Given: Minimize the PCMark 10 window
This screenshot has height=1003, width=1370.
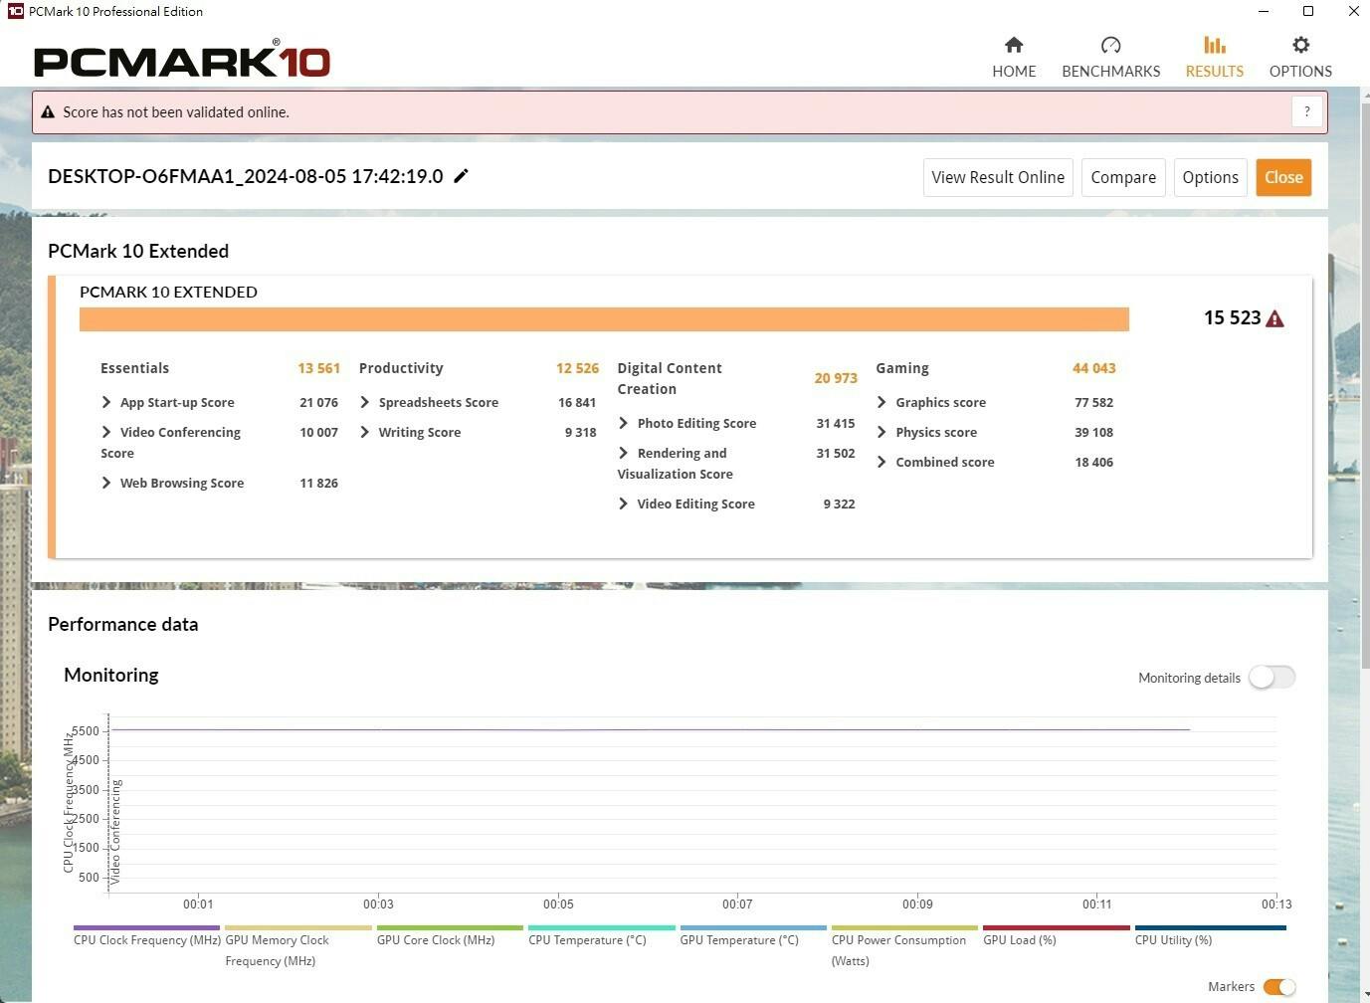Looking at the screenshot, I should coord(1264,11).
